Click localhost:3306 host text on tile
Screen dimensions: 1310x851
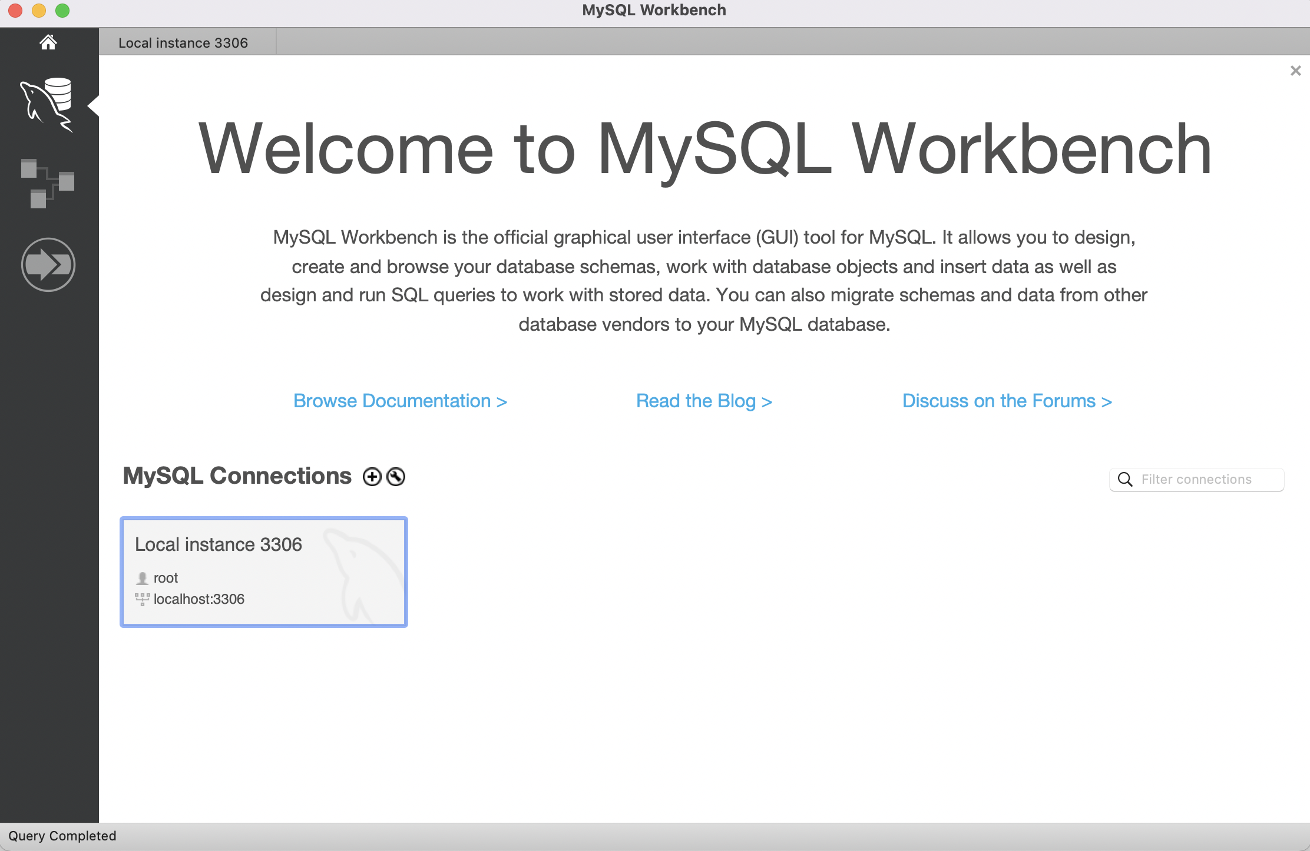pos(199,599)
